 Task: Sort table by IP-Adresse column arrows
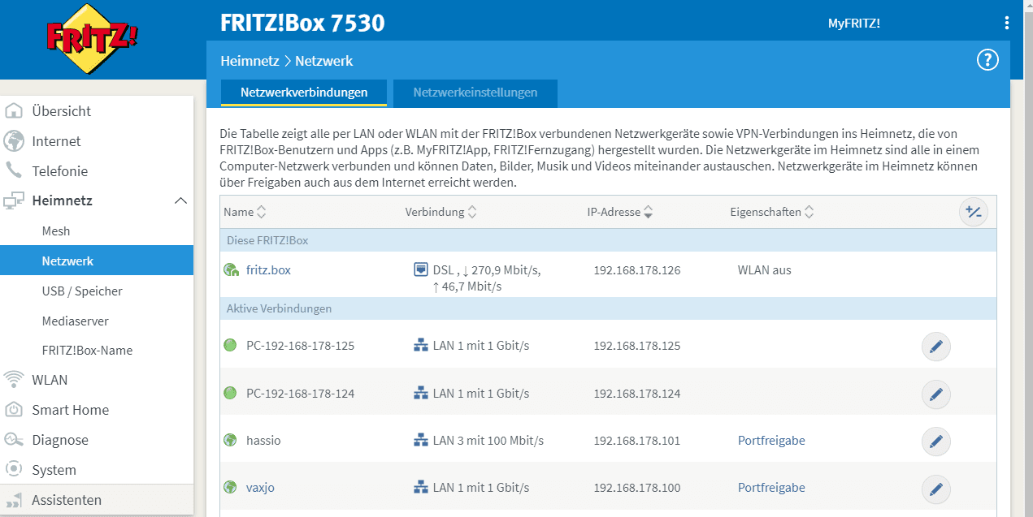pyautogui.click(x=648, y=213)
